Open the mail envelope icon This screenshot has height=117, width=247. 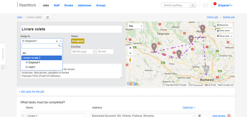205,5
